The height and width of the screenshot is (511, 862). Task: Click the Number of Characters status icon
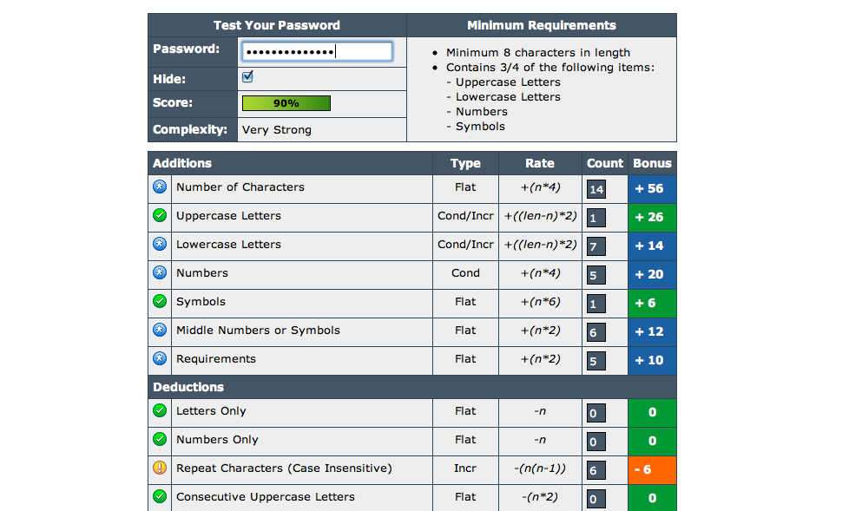pos(160,187)
